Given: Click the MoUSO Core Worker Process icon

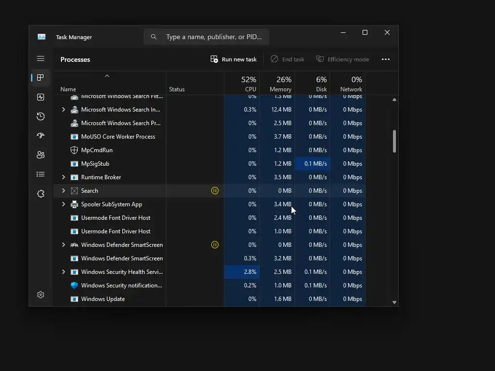Looking at the screenshot, I should (74, 137).
